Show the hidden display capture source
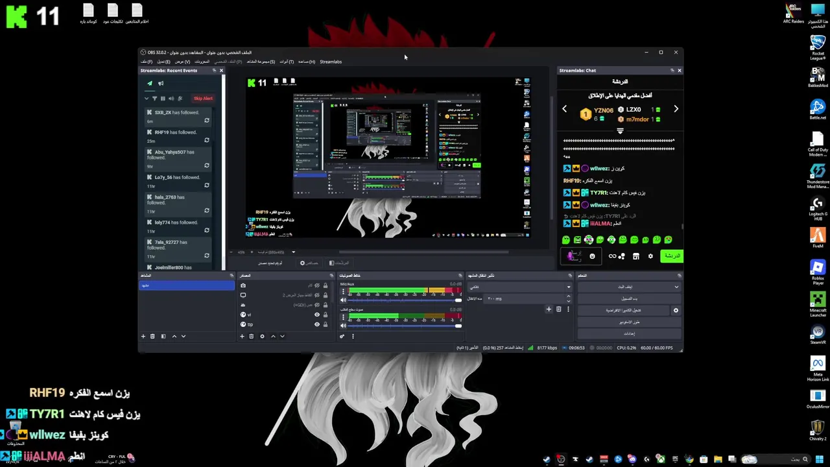 coord(317,295)
